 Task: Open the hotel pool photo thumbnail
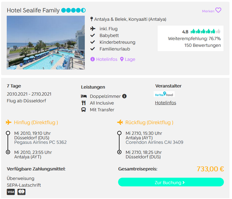tap(46, 43)
